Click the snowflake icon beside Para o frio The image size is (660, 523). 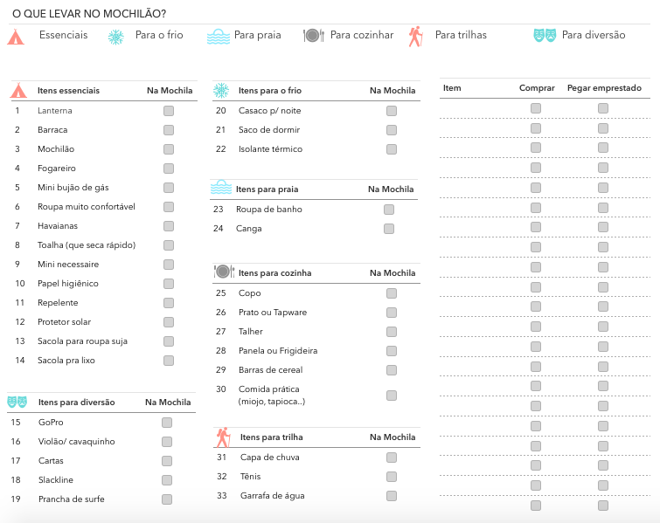(x=115, y=37)
